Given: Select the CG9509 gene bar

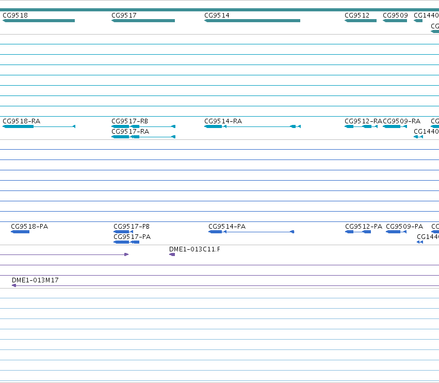Looking at the screenshot, I should pyautogui.click(x=395, y=21).
